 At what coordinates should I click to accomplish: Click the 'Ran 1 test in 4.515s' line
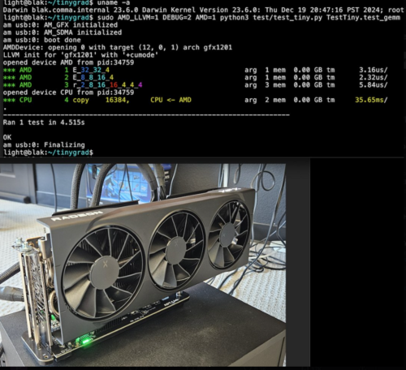click(x=44, y=123)
